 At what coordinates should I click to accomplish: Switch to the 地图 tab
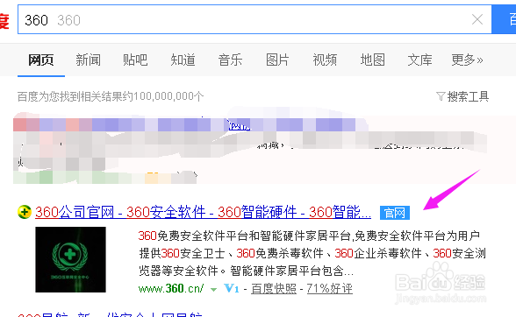tap(372, 60)
